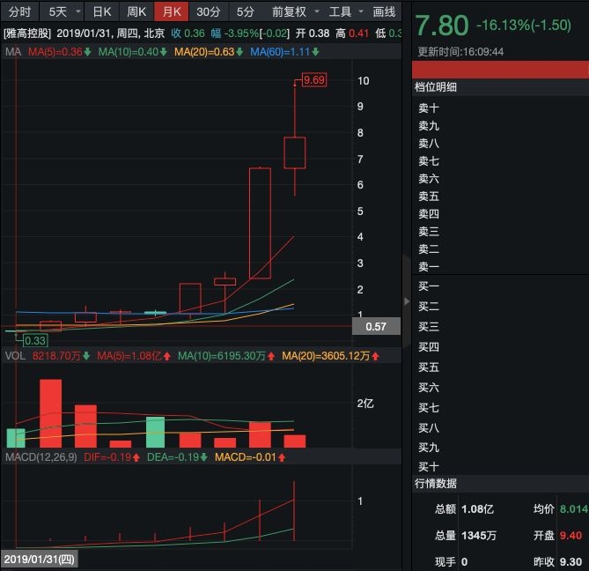
Task: Click the MA indicator label
Action: (13, 51)
